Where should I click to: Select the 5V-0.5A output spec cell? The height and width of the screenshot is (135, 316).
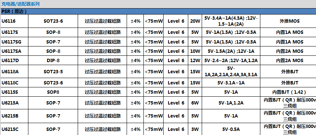pyautogui.click(x=231, y=129)
